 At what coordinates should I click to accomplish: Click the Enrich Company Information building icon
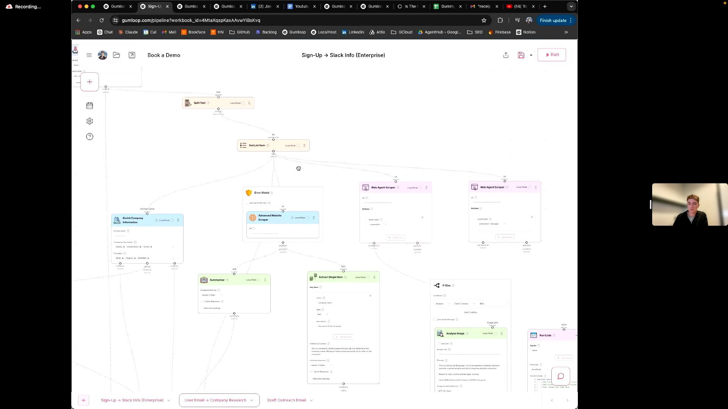117,220
